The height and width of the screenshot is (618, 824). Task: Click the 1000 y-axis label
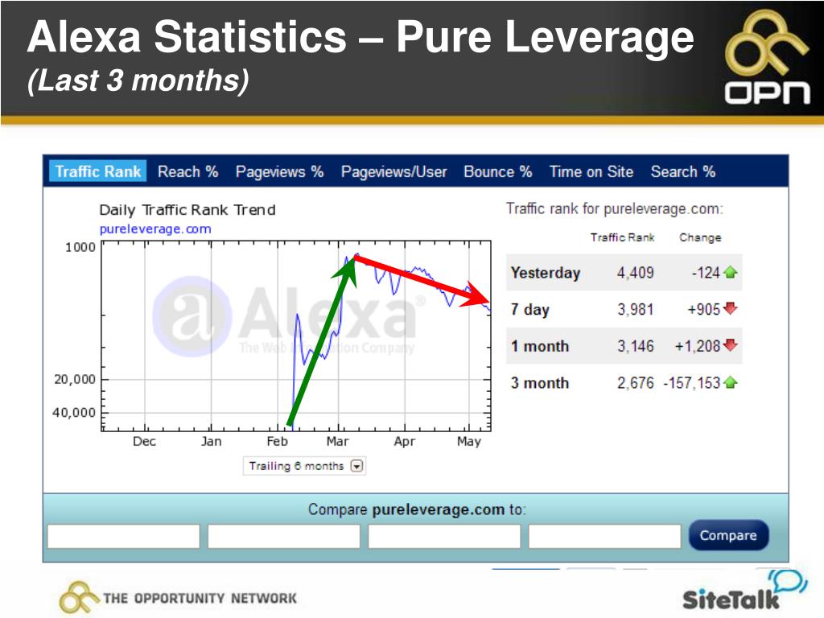(x=80, y=248)
